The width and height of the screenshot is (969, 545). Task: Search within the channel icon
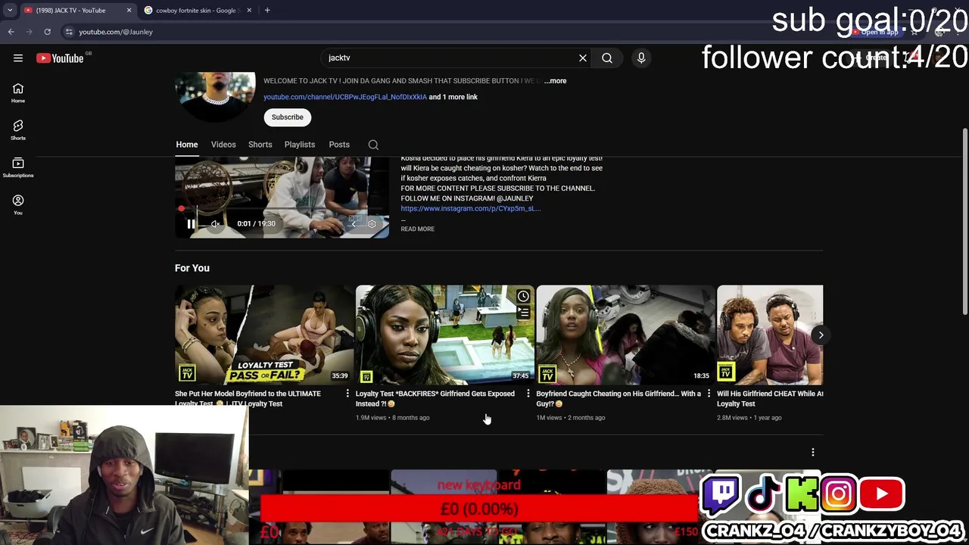(373, 145)
